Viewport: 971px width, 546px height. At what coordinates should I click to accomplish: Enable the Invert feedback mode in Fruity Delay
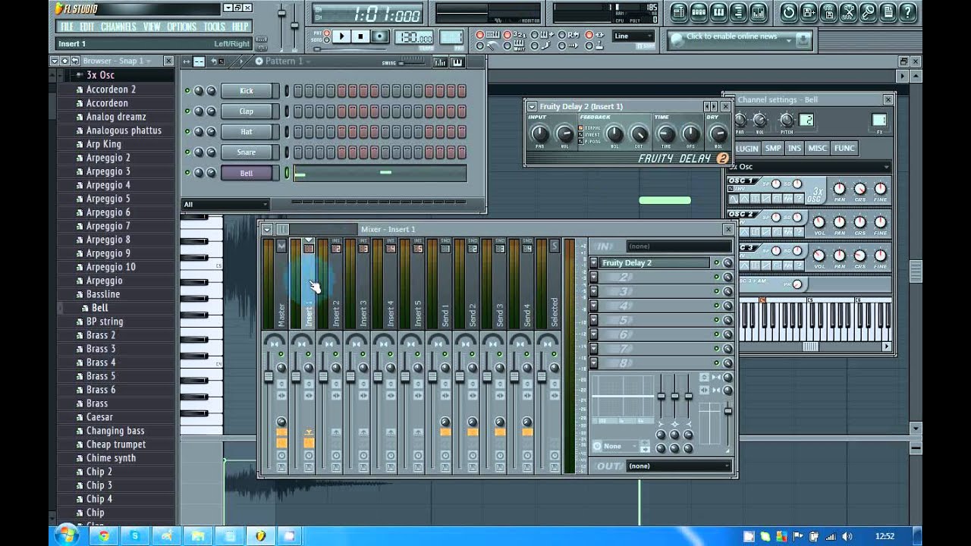pos(581,135)
